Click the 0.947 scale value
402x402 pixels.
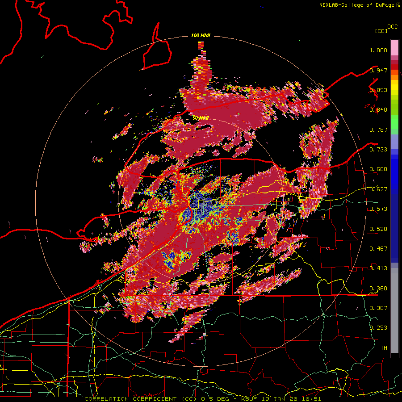coord(378,70)
